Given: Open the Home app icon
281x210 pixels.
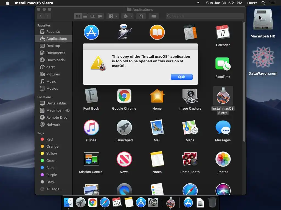Looking at the screenshot, I should [157, 96].
